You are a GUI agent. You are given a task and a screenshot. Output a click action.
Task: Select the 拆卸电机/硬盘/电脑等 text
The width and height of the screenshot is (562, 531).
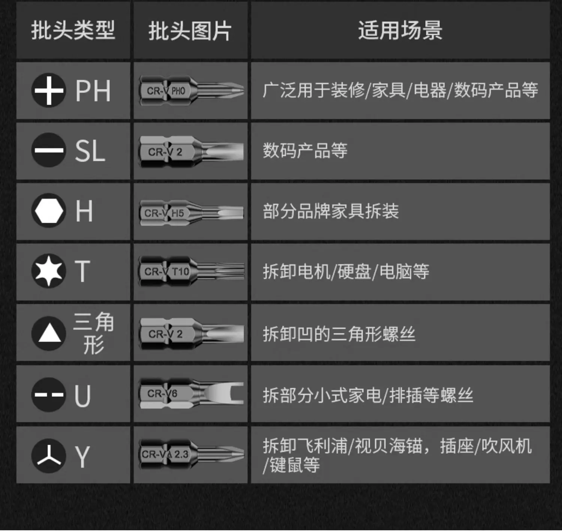click(x=346, y=271)
